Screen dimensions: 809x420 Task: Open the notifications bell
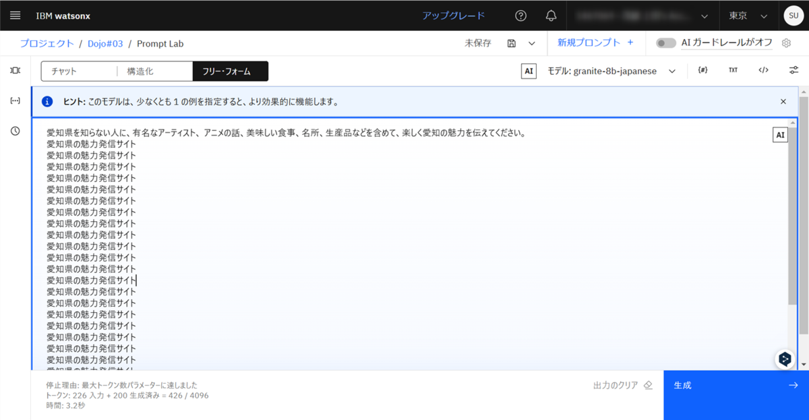(551, 16)
